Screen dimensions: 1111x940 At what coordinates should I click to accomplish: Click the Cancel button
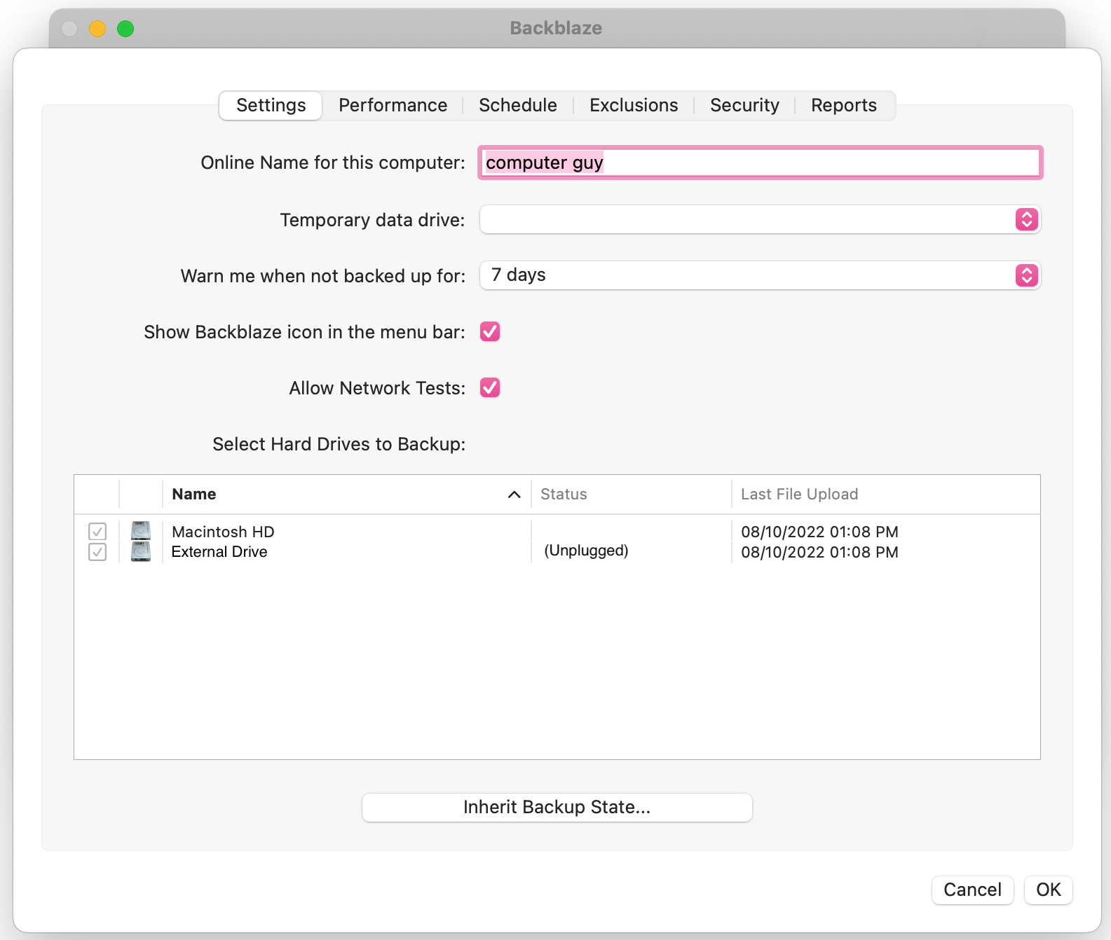(x=972, y=890)
